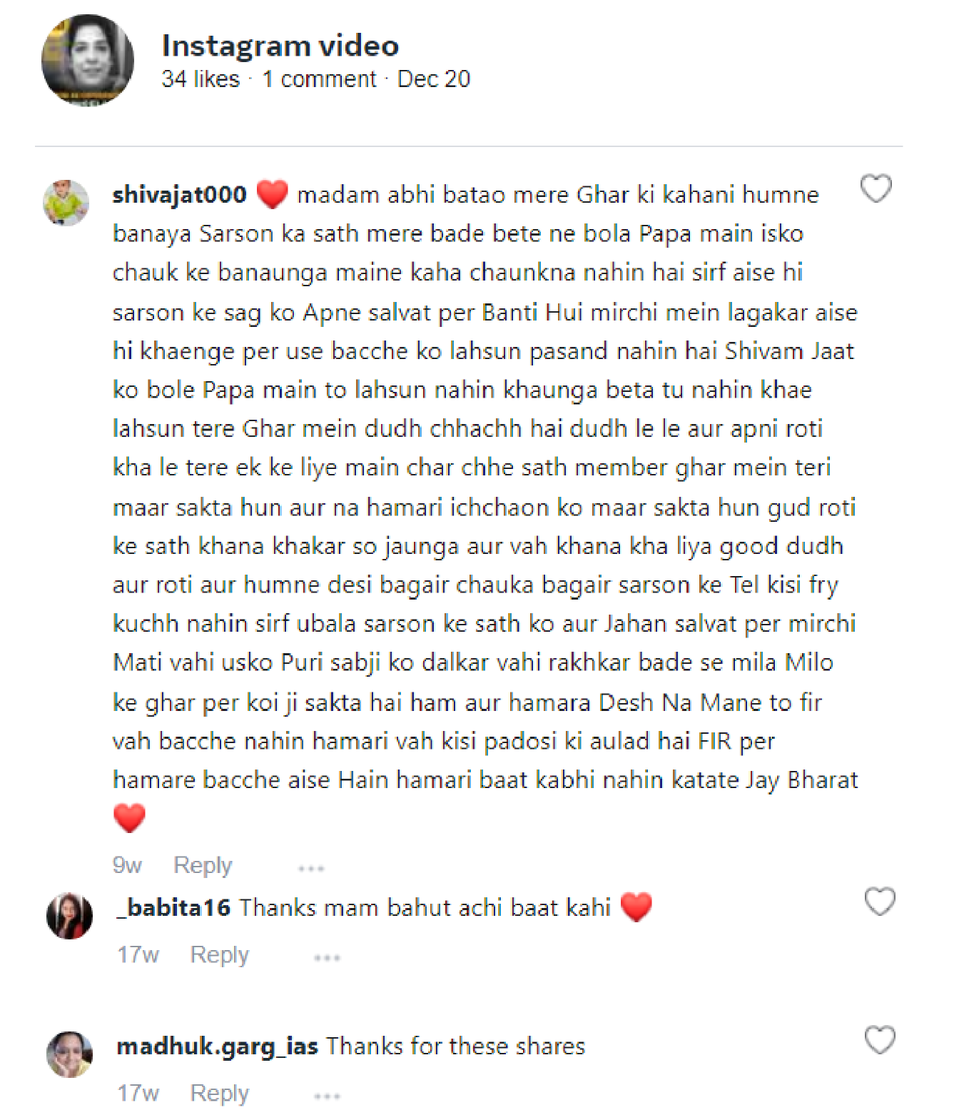This screenshot has height=1115, width=969.
Task: Like madhuk.garg_ias's comment with heart icon
Action: 879,1040
